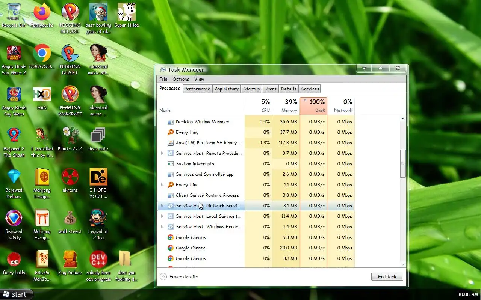
Task: Collapse Task Manager with Fewer details
Action: tap(179, 277)
